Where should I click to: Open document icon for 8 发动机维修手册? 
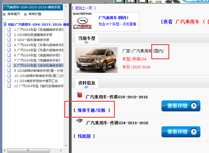click(x=9, y=65)
